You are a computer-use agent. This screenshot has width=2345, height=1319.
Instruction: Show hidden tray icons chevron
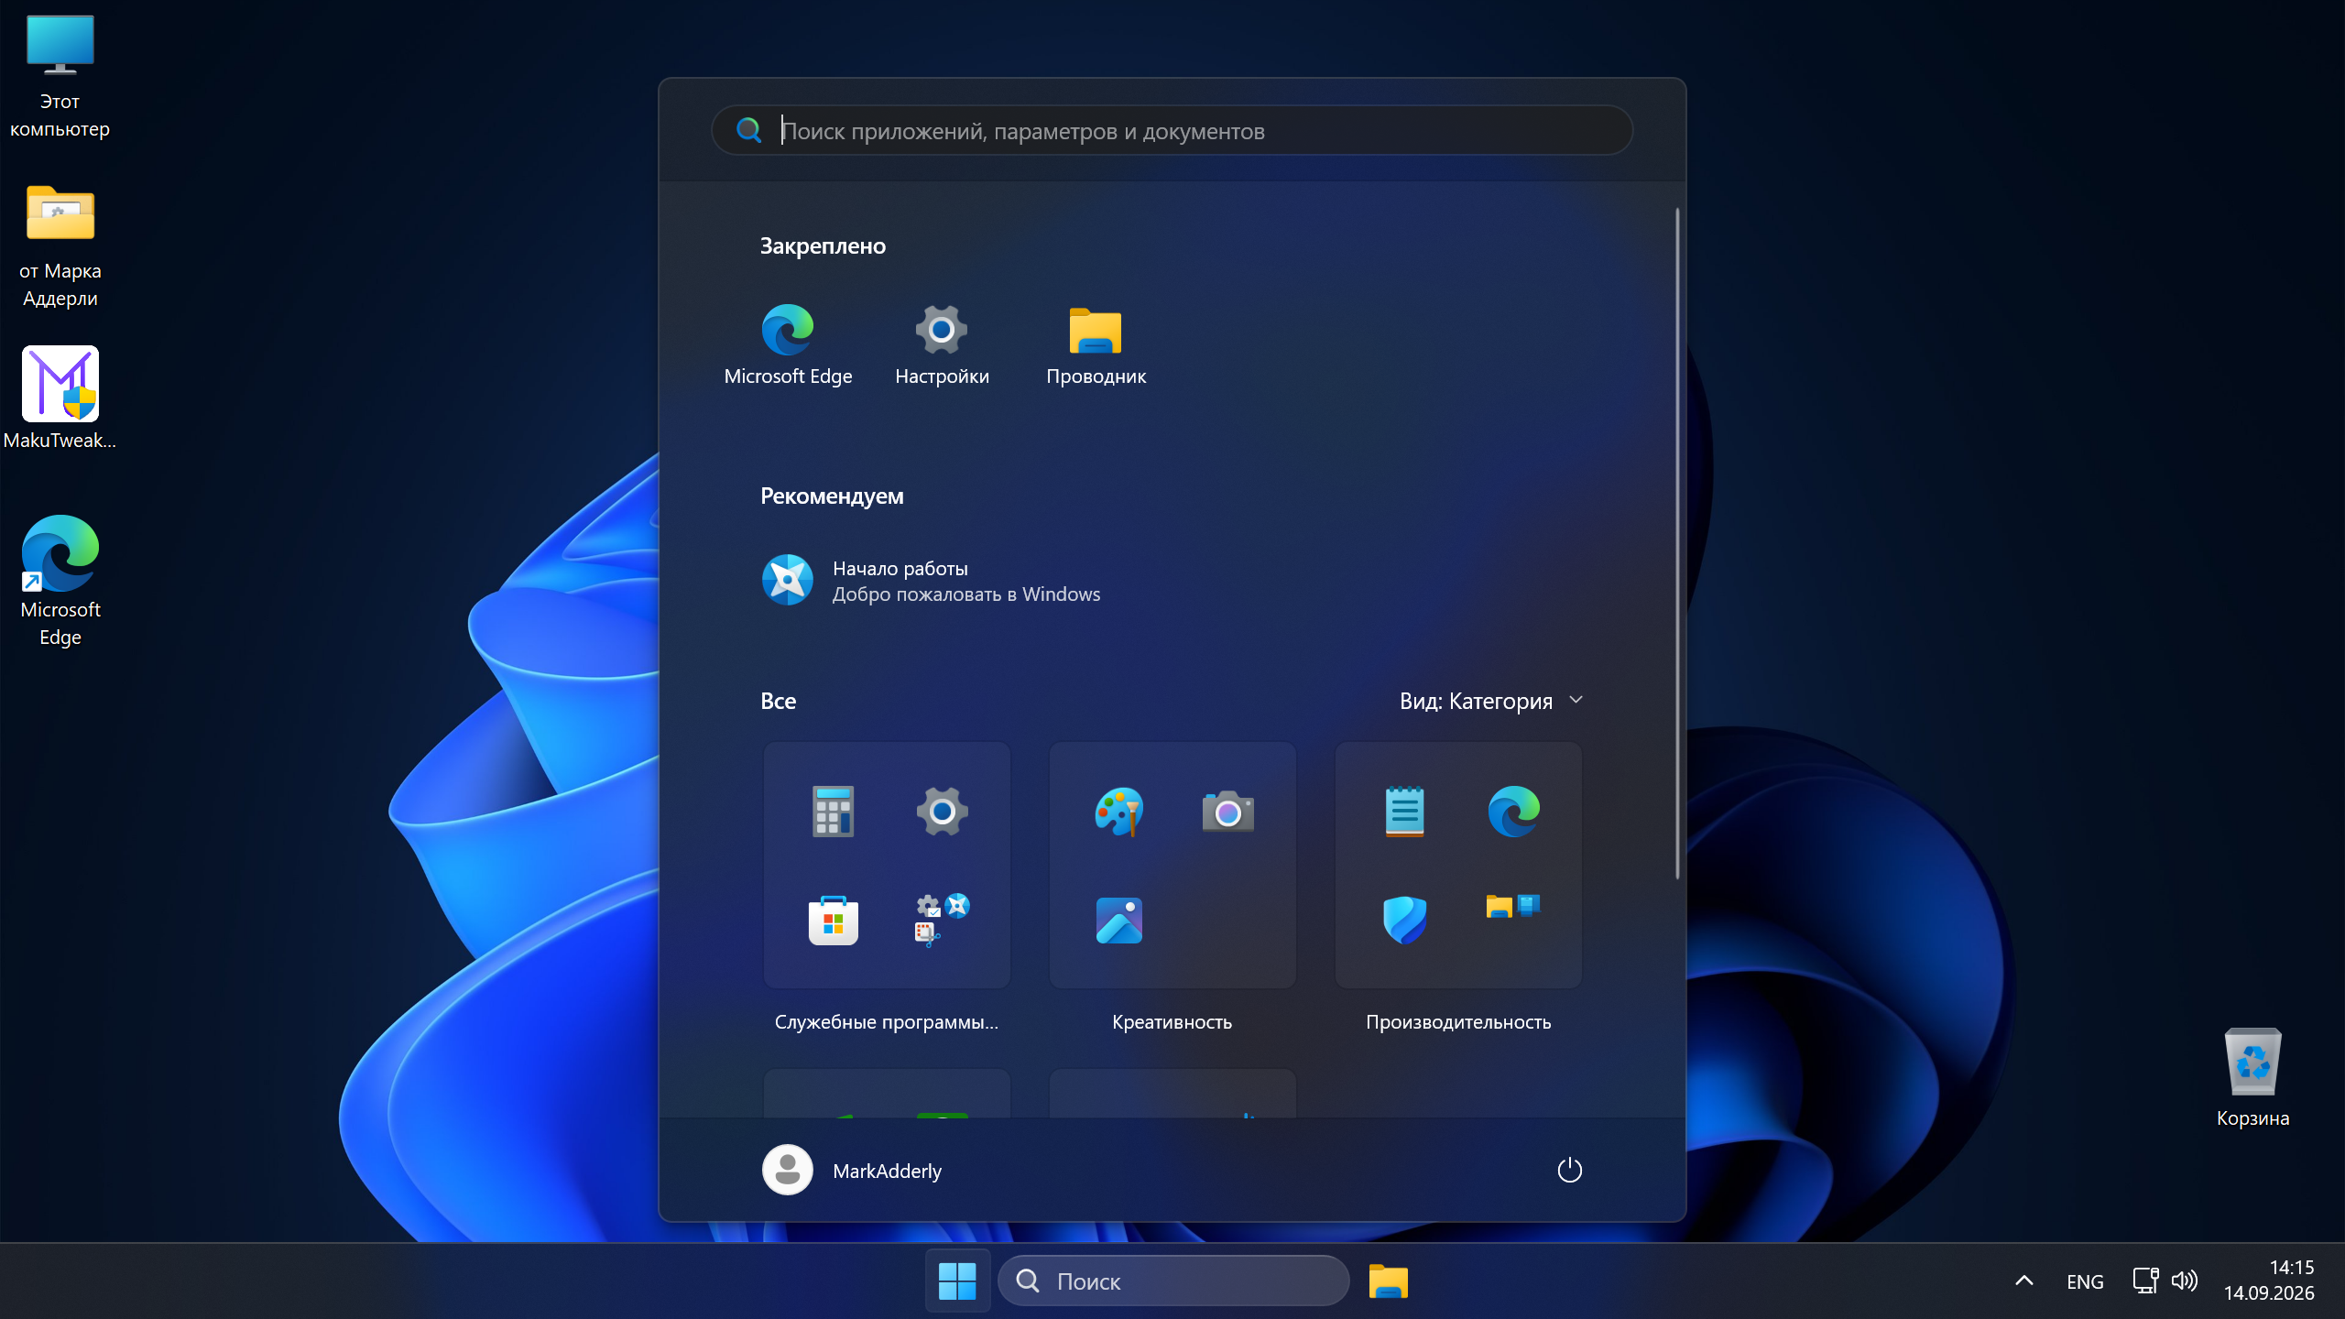[2024, 1281]
